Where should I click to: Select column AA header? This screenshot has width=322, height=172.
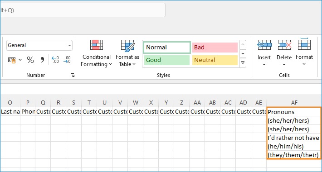[x=197, y=102]
